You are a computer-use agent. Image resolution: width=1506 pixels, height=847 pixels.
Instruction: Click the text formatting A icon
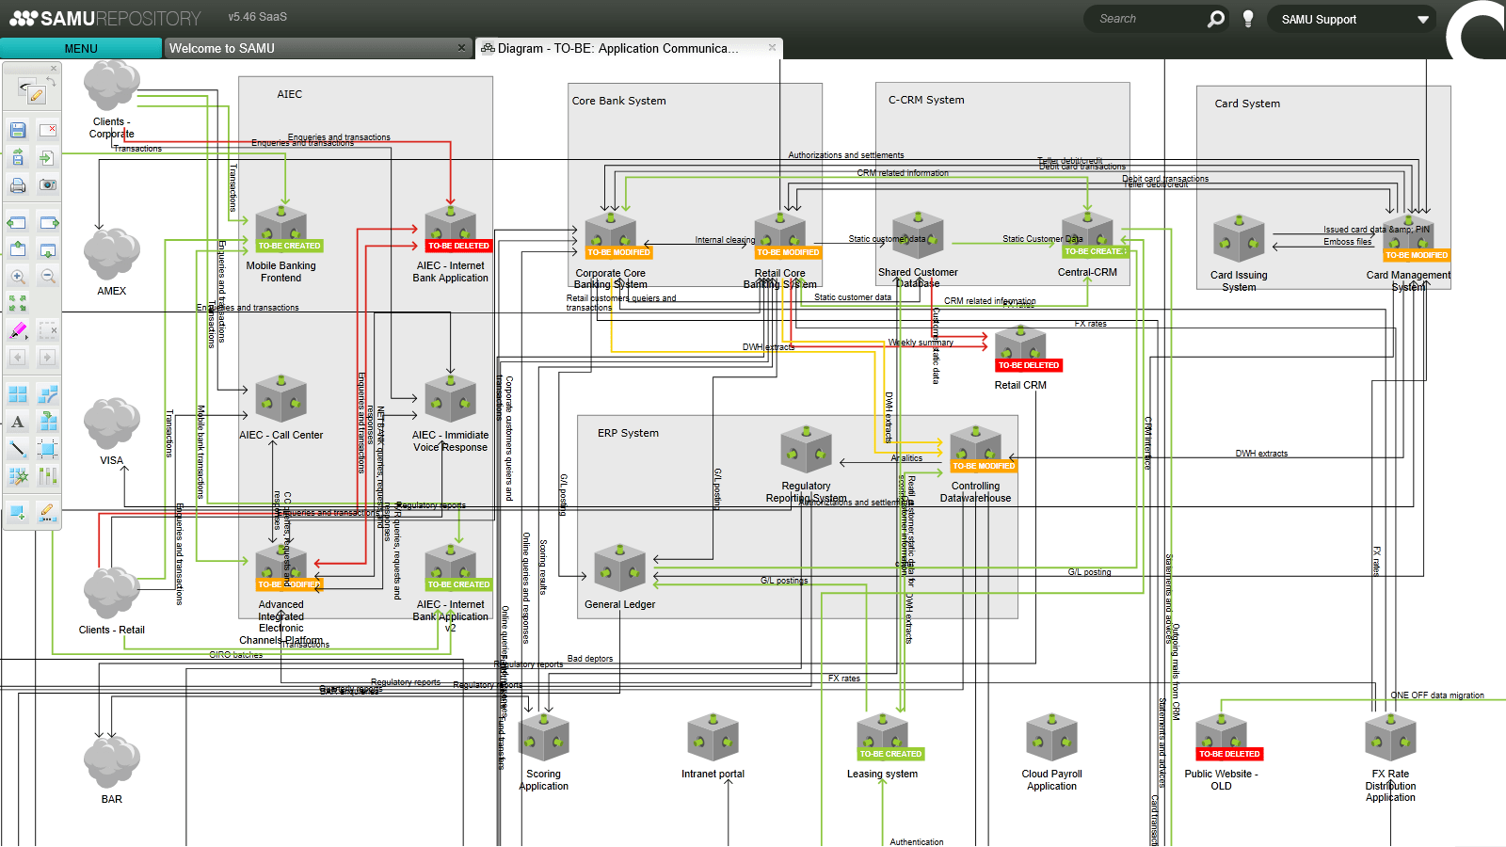pos(18,423)
